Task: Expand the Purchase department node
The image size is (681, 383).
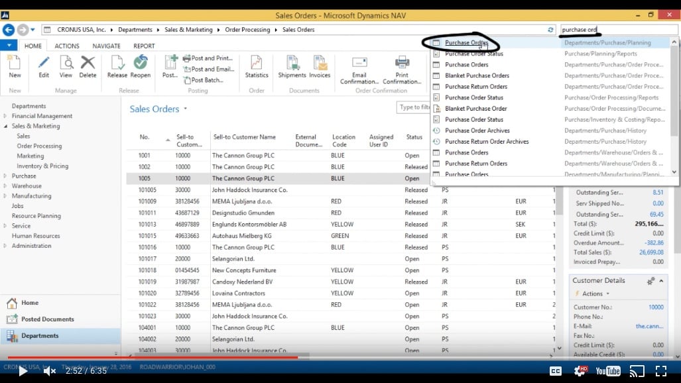Action: tap(5, 176)
